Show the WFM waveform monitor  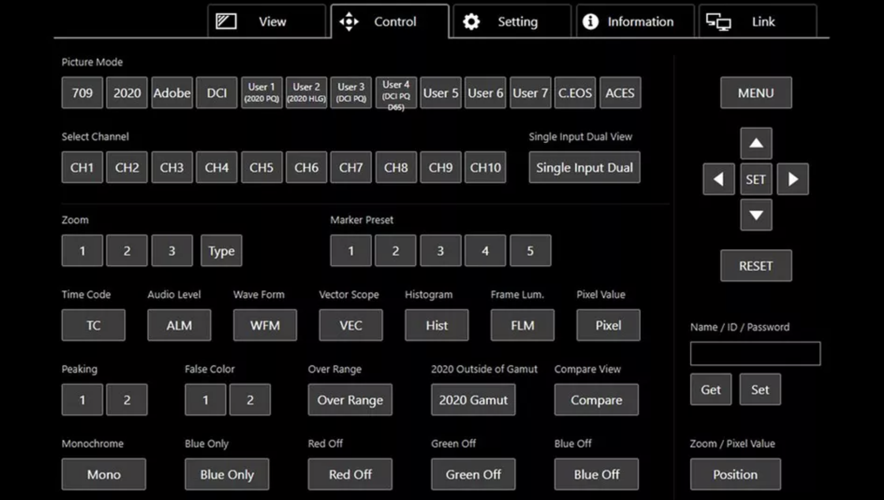pyautogui.click(x=265, y=325)
